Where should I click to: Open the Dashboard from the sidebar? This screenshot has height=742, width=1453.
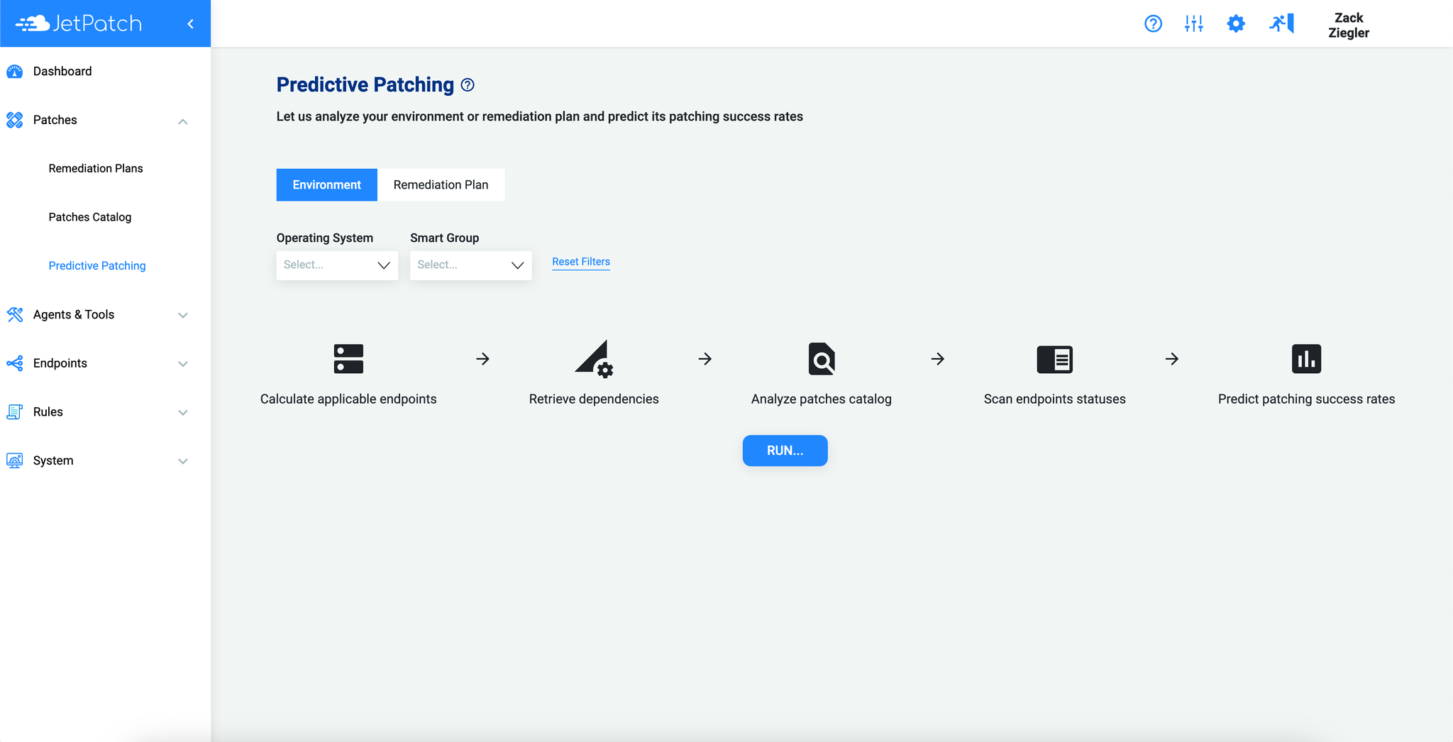click(x=62, y=71)
